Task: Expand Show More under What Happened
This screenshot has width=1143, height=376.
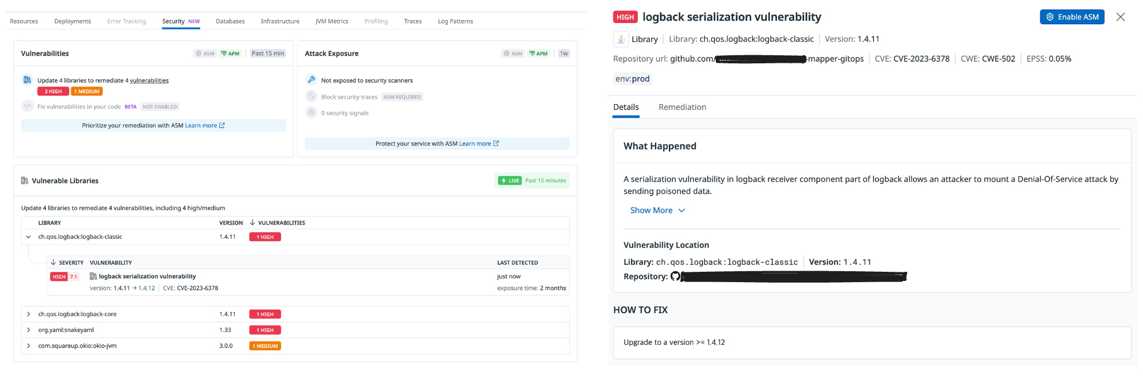Action: (x=657, y=210)
